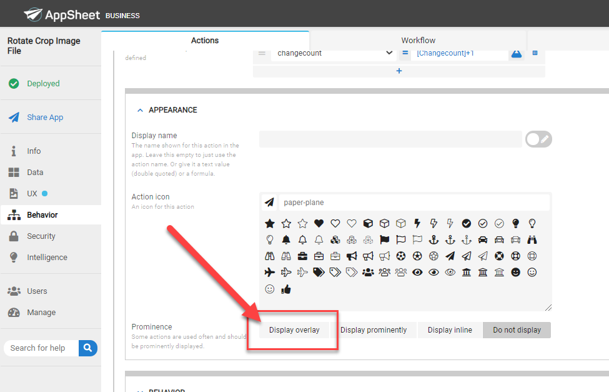Pick the solid anchor action icon

(433, 240)
